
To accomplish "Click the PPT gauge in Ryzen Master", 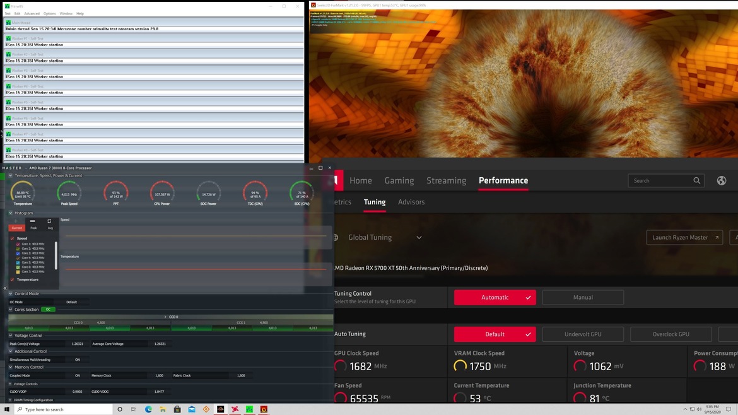I will pos(116,193).
